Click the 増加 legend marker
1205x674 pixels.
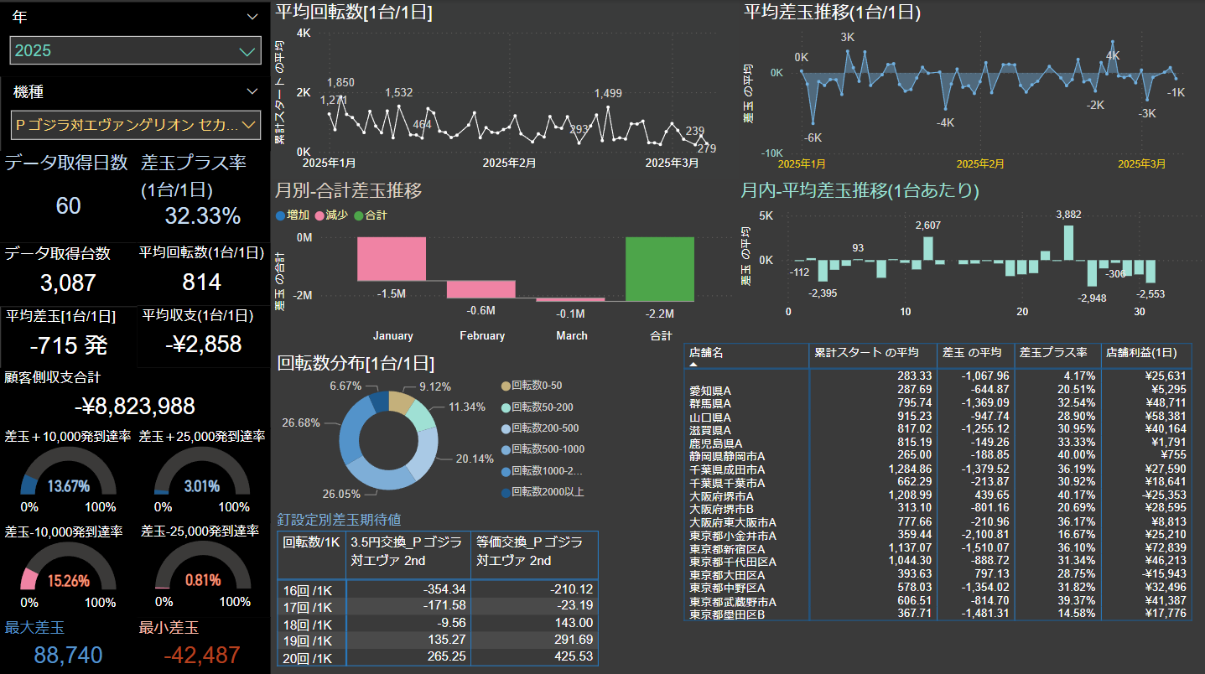pos(280,215)
